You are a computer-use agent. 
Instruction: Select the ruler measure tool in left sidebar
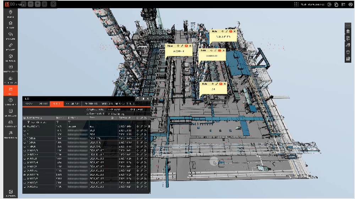pos(10,47)
